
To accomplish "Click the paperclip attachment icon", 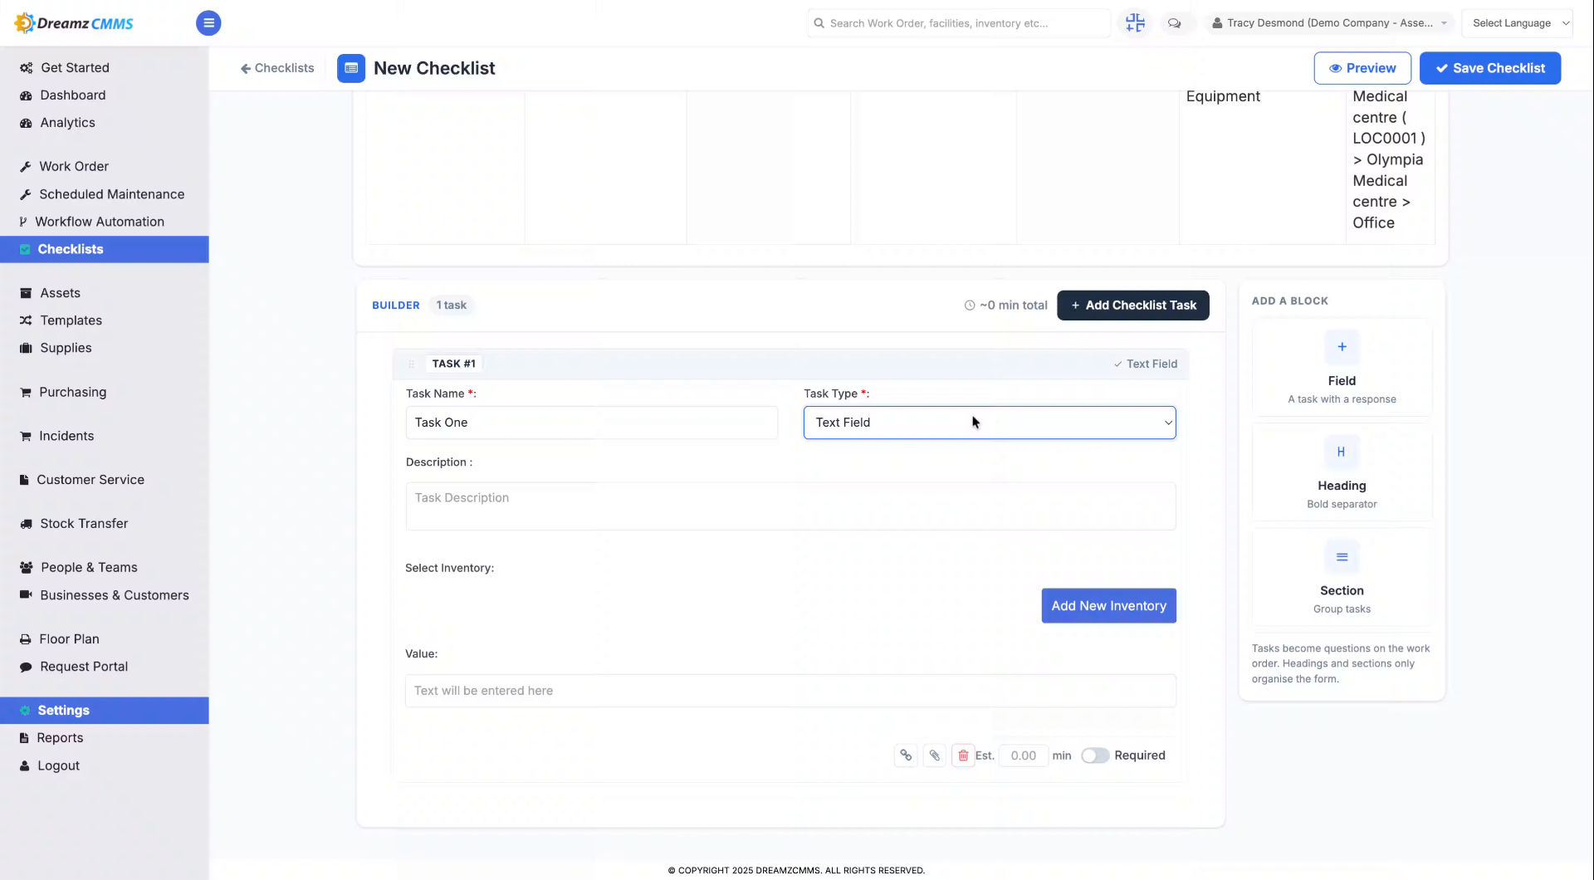I will click(x=935, y=755).
